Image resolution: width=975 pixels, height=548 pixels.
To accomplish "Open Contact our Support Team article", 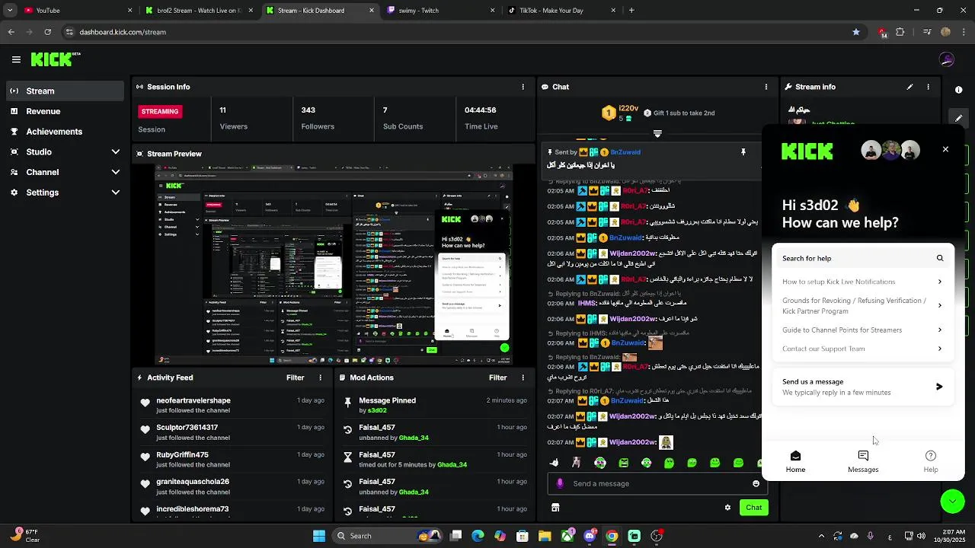I will point(862,349).
